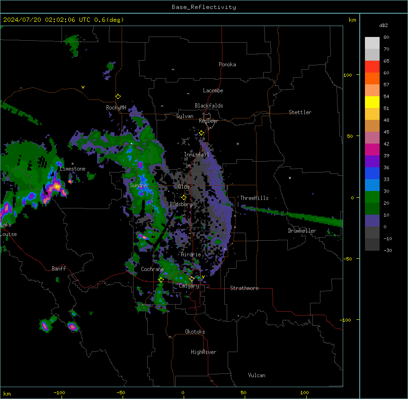408x399 pixels.
Task: Click the 80 value atop the dBZ legend
Action: [x=386, y=37]
